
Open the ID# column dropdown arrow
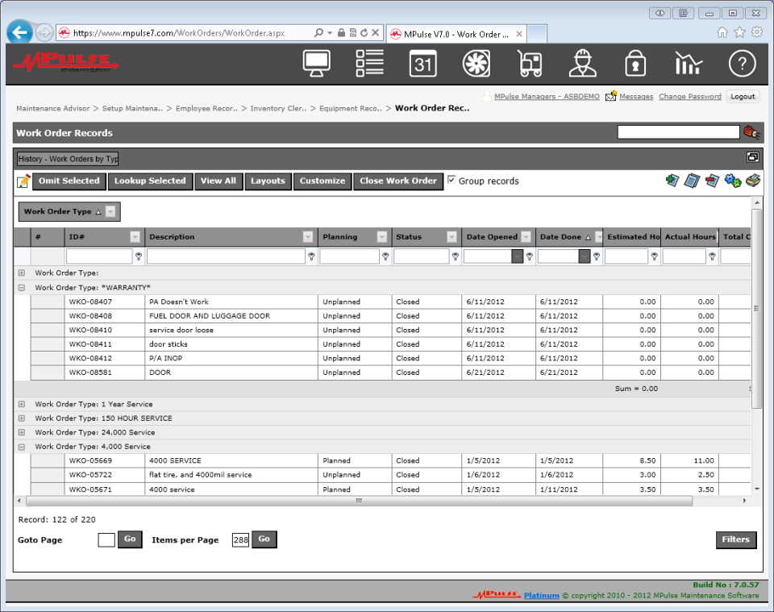click(x=135, y=237)
